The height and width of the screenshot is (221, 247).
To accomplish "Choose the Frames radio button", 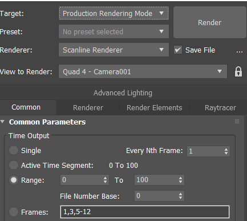I will (x=14, y=212).
